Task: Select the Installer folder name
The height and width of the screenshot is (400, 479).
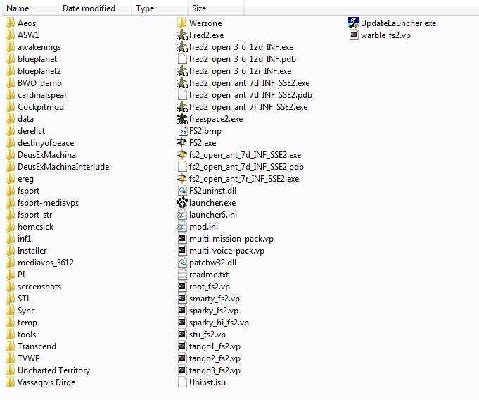Action: tap(32, 251)
